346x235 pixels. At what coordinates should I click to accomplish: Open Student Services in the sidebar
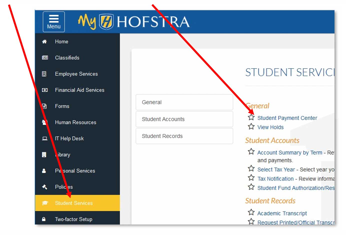(x=74, y=203)
